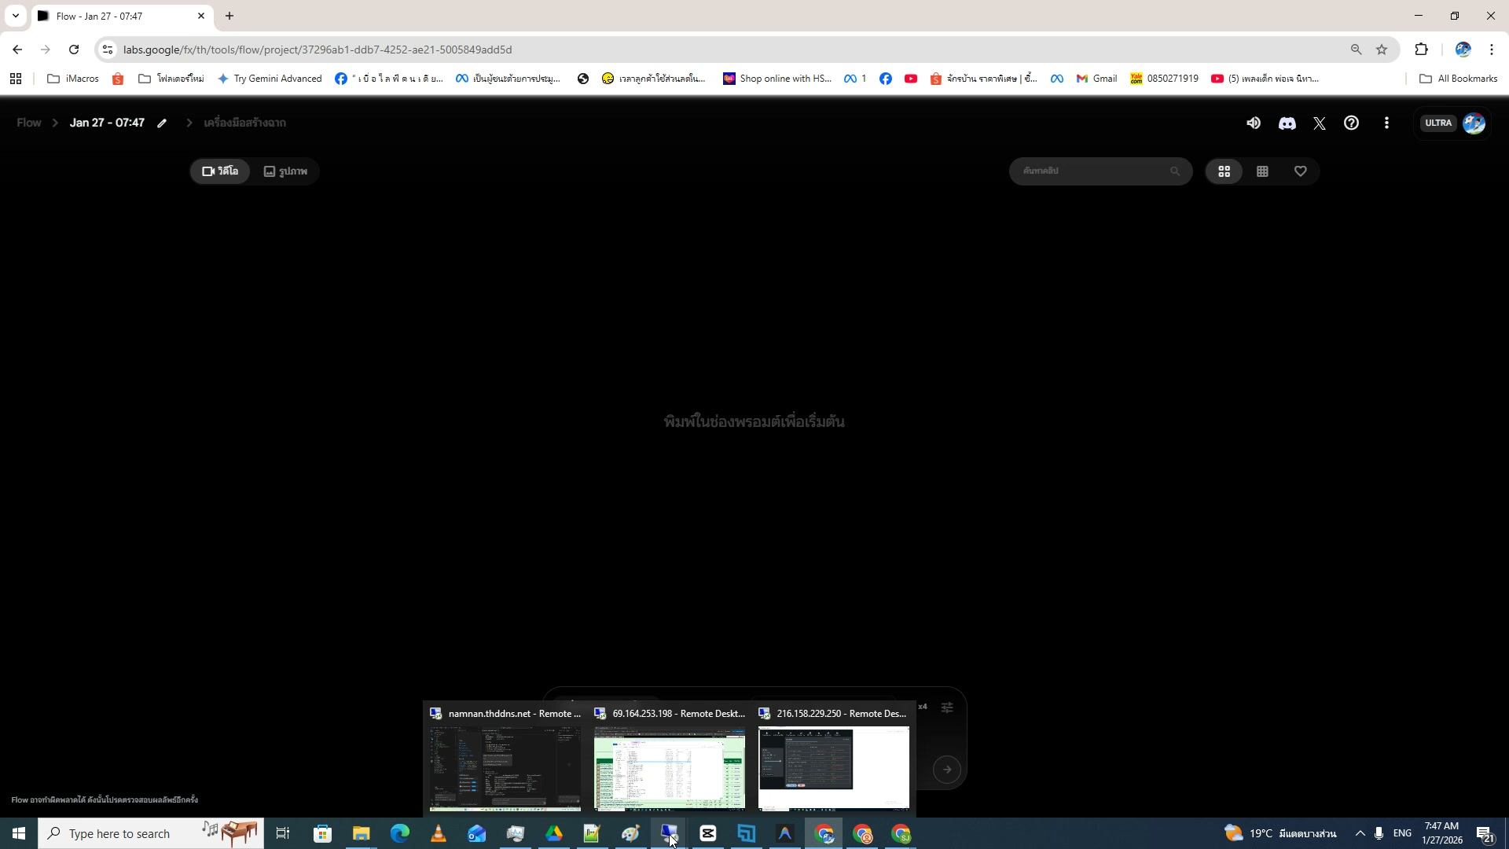Switch to the วิดีโอ (video) tab
The width and height of the screenshot is (1509, 849).
[220, 171]
